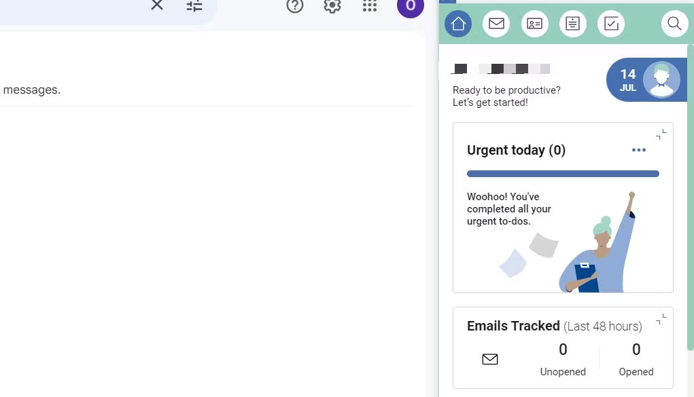Click the envelope icon beside Emails Tracked
The width and height of the screenshot is (694, 397).
490,358
